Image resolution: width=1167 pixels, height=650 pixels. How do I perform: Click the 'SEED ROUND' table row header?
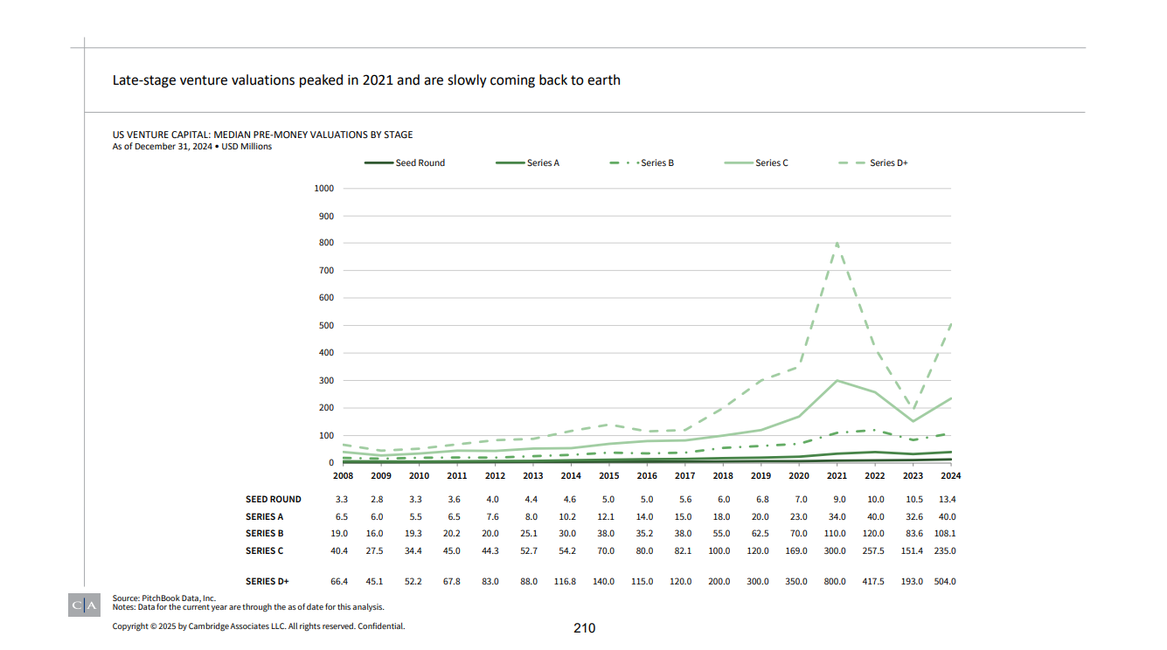[274, 500]
